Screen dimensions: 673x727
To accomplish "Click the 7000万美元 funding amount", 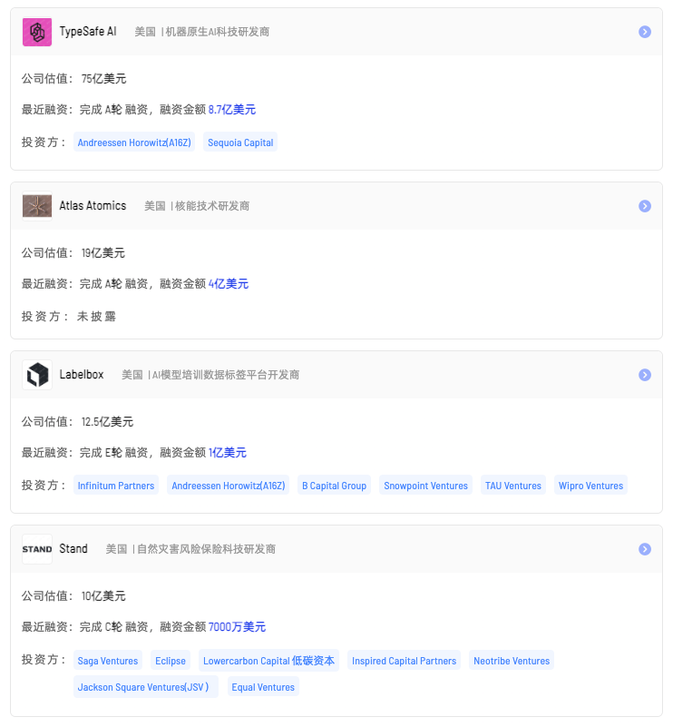I will (237, 627).
